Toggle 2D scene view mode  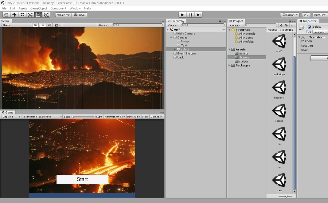[36, 25]
